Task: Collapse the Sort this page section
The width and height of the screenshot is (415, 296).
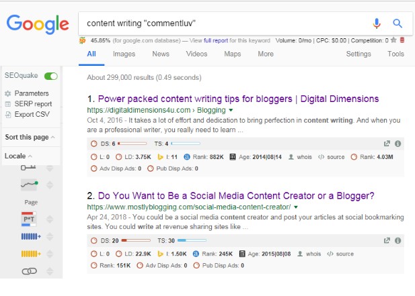Action: pyautogui.click(x=52, y=138)
